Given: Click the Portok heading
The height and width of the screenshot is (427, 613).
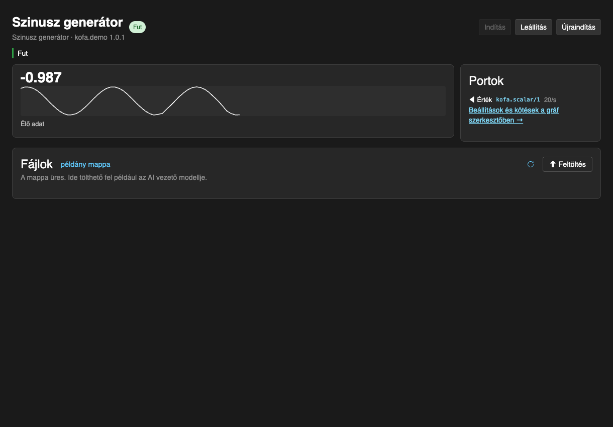Looking at the screenshot, I should pos(486,81).
